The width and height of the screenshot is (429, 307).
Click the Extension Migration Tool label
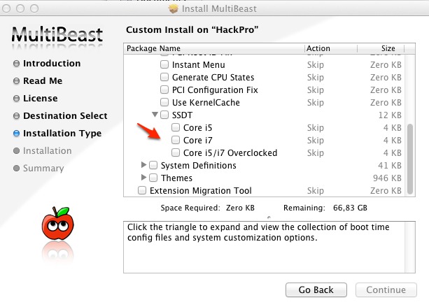tap(201, 190)
